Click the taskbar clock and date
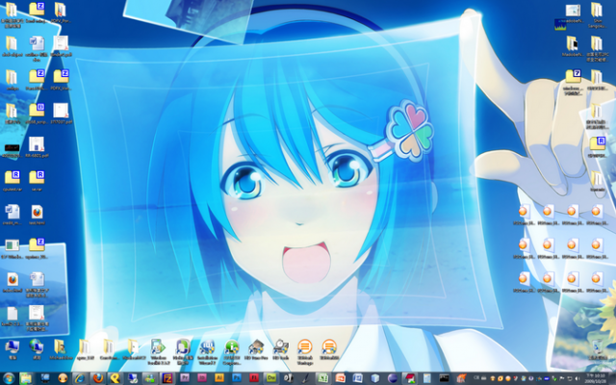616x385 pixels. pyautogui.click(x=597, y=379)
